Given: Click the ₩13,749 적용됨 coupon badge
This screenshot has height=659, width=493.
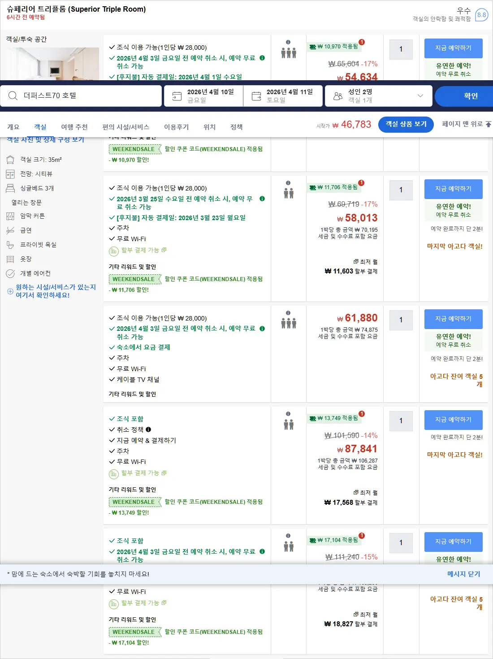Looking at the screenshot, I should tap(334, 418).
